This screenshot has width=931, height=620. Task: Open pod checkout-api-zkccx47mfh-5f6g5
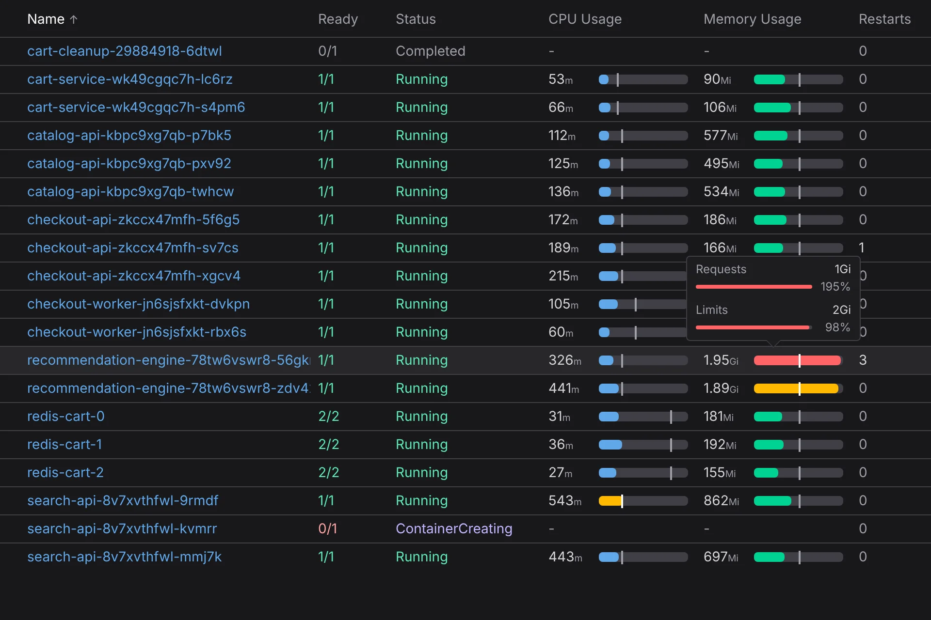coord(133,219)
